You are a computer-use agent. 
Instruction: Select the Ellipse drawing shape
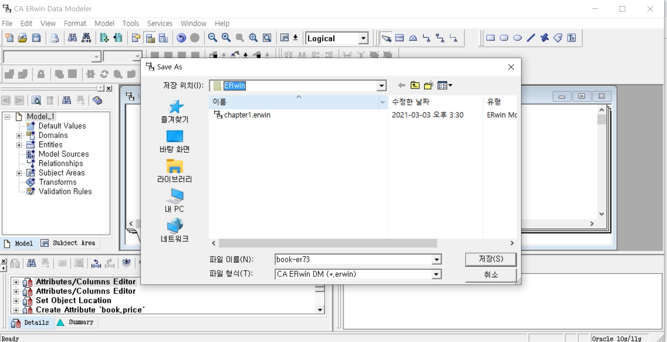point(518,38)
